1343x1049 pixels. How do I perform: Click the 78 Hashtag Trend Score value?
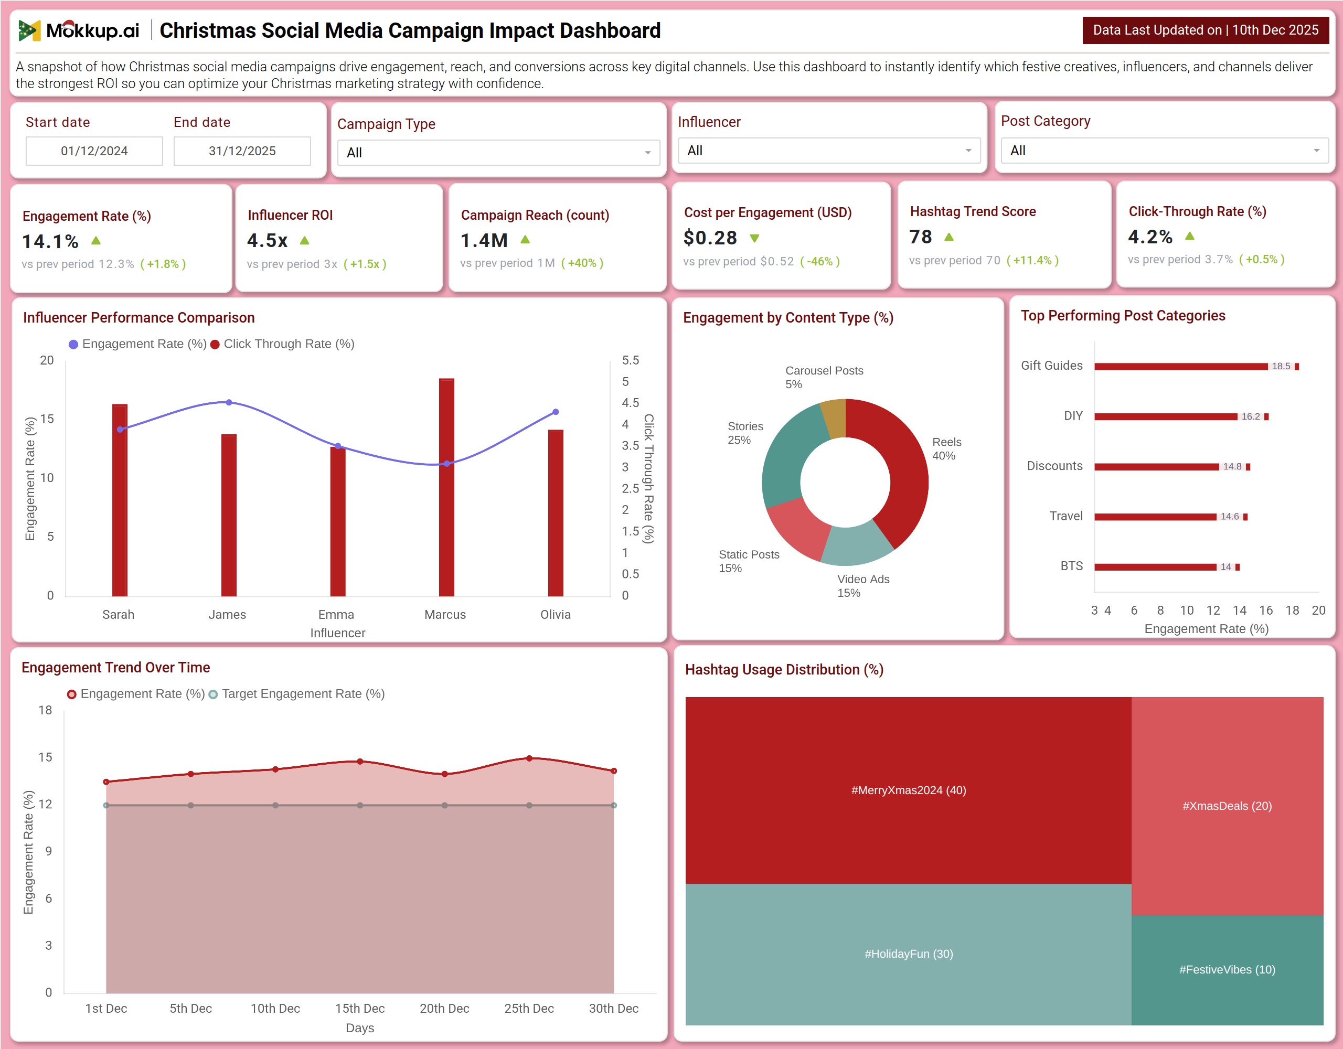tap(921, 237)
